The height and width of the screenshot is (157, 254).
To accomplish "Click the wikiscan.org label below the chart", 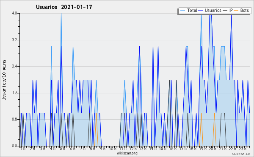I will point(127,153).
